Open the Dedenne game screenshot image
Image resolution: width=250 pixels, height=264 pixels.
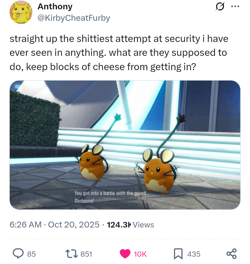pyautogui.click(x=125, y=145)
